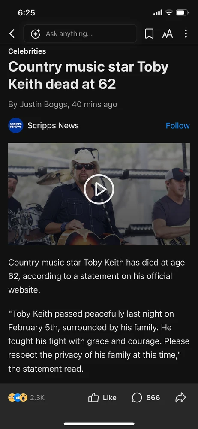The width and height of the screenshot is (198, 429).
Task: Open the Celebrities category
Action: 27,51
